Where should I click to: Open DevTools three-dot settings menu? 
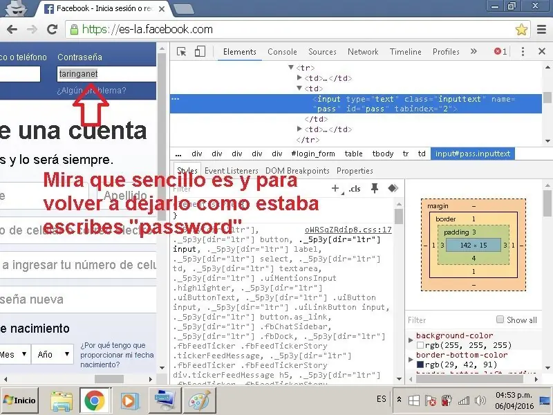click(x=523, y=51)
